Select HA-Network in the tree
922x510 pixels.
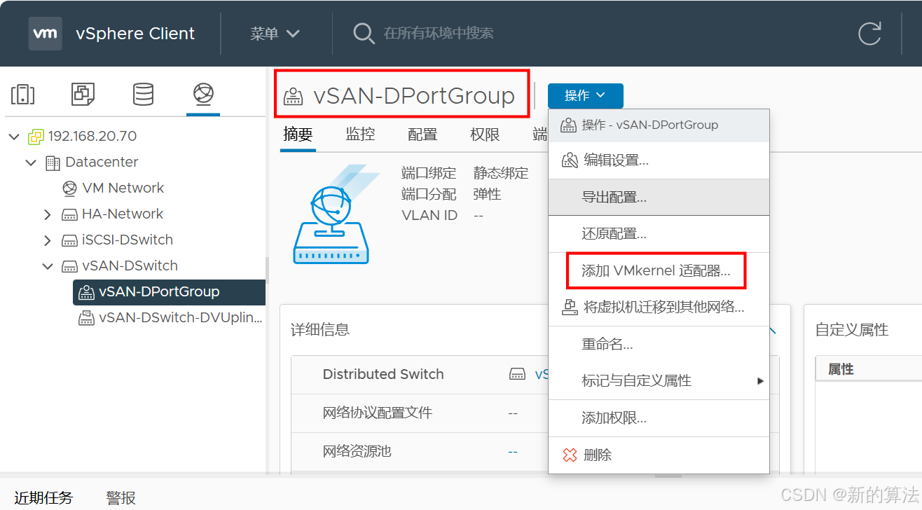click(122, 214)
